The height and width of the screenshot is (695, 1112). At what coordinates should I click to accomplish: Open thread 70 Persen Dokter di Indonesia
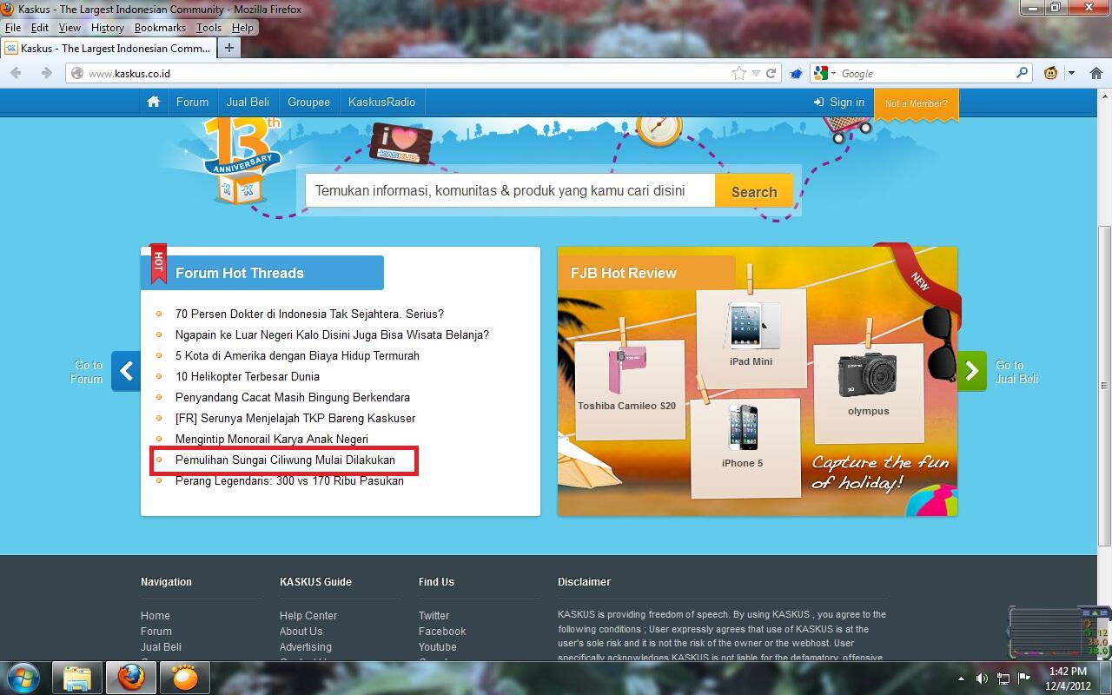click(309, 314)
